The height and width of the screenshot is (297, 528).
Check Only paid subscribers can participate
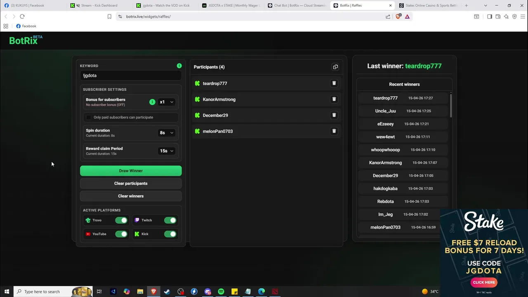tap(88, 117)
